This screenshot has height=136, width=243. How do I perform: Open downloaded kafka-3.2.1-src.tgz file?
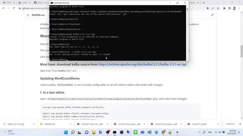16,124
